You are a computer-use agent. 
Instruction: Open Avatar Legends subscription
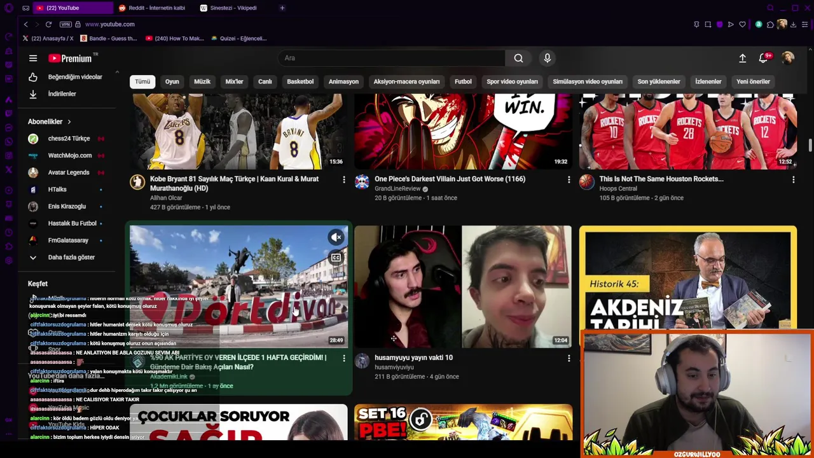click(66, 172)
